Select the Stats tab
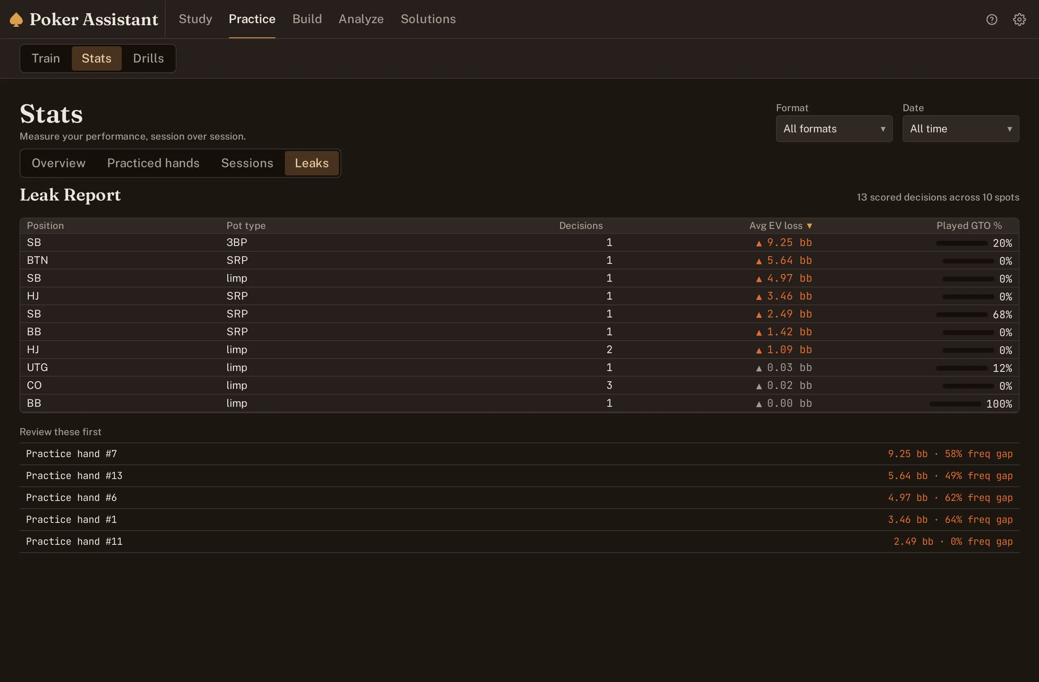The image size is (1039, 682). click(97, 58)
